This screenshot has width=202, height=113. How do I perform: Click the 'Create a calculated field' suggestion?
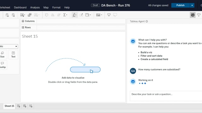[154, 59]
